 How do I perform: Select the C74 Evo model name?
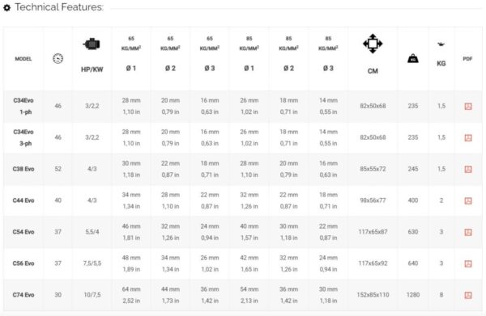tap(23, 295)
